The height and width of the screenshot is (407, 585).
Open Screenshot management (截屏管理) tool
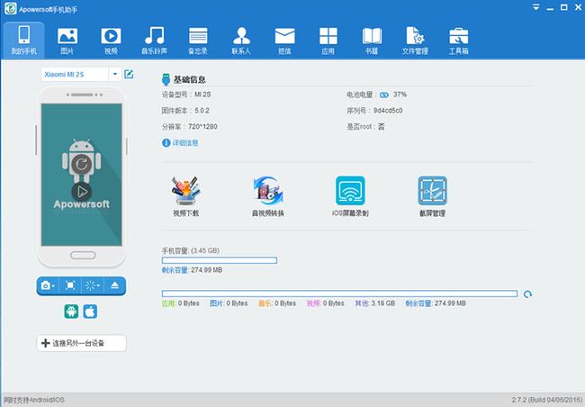click(432, 196)
